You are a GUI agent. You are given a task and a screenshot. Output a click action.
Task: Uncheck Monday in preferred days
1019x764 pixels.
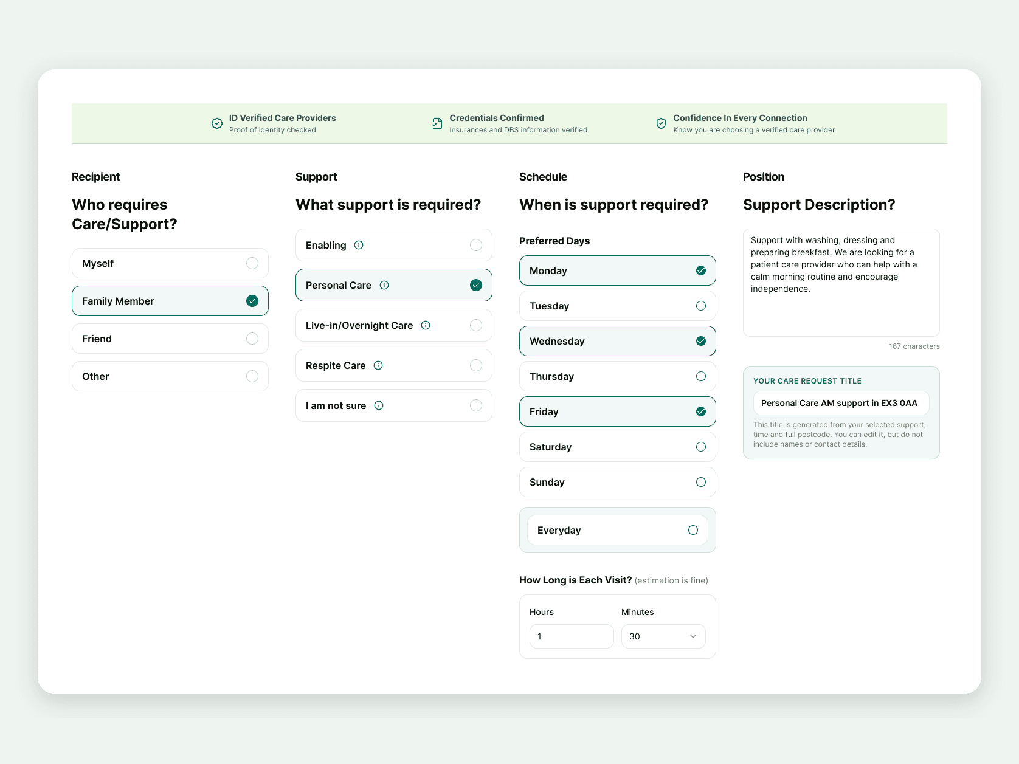pos(618,270)
